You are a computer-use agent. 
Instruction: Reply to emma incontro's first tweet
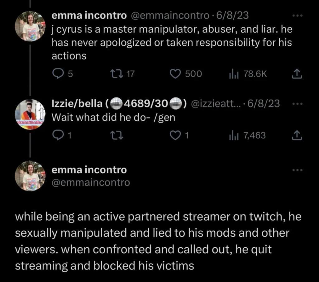click(57, 74)
